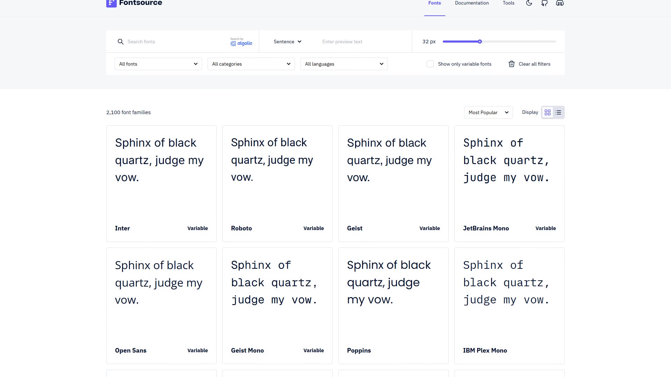Click the Display label text
Screen dimensions: 671x377
(530, 112)
